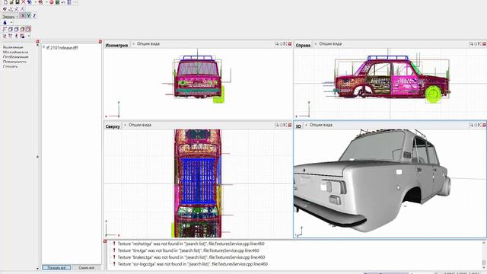Click the Изометрия viewport title
The width and height of the screenshot is (487, 274).
pos(116,45)
